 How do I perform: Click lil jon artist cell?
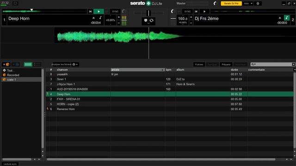(x=115, y=74)
